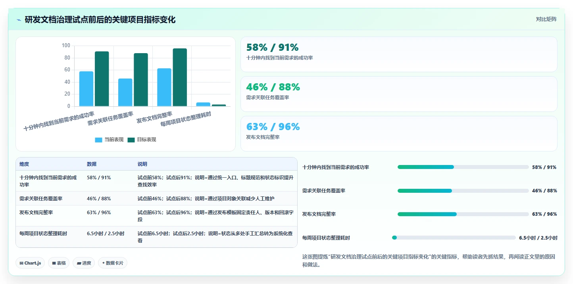Viewport: 573px width, 284px height.
Task: Click the Chart.js tag chip
Action: [x=30, y=263]
